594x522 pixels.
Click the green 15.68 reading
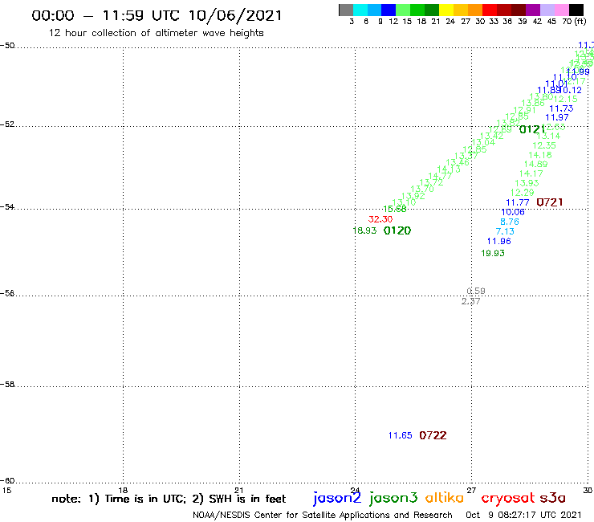pyautogui.click(x=395, y=209)
